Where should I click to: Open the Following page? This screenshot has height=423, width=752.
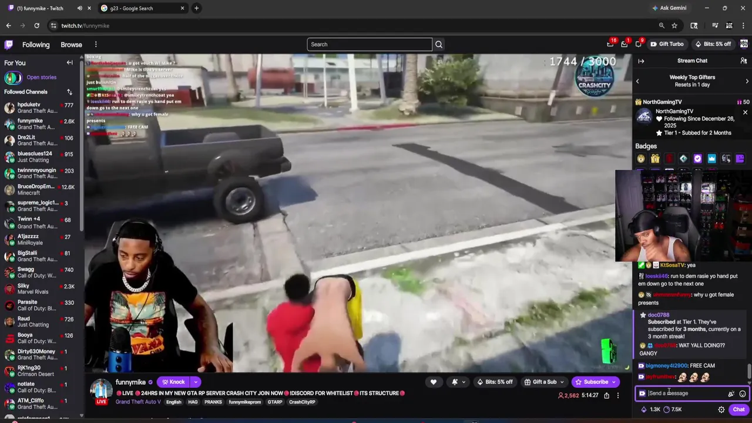(x=36, y=45)
